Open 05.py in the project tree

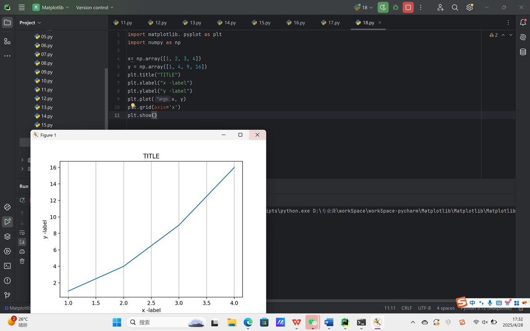44,36
